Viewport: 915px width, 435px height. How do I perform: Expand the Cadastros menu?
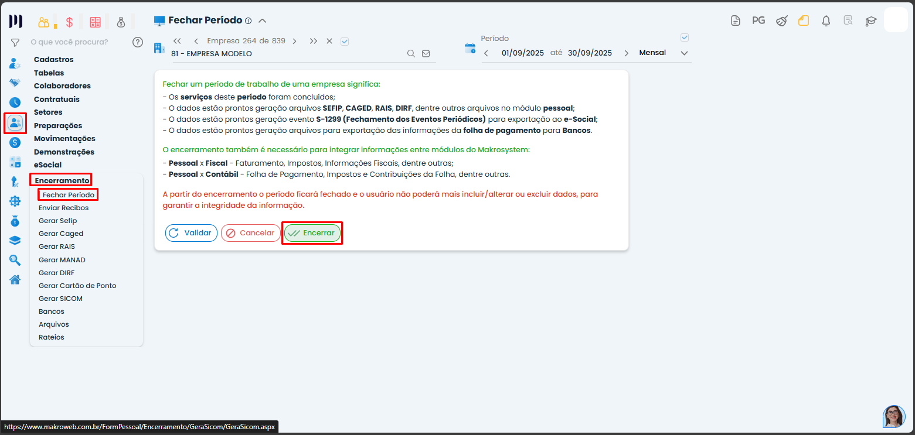54,60
